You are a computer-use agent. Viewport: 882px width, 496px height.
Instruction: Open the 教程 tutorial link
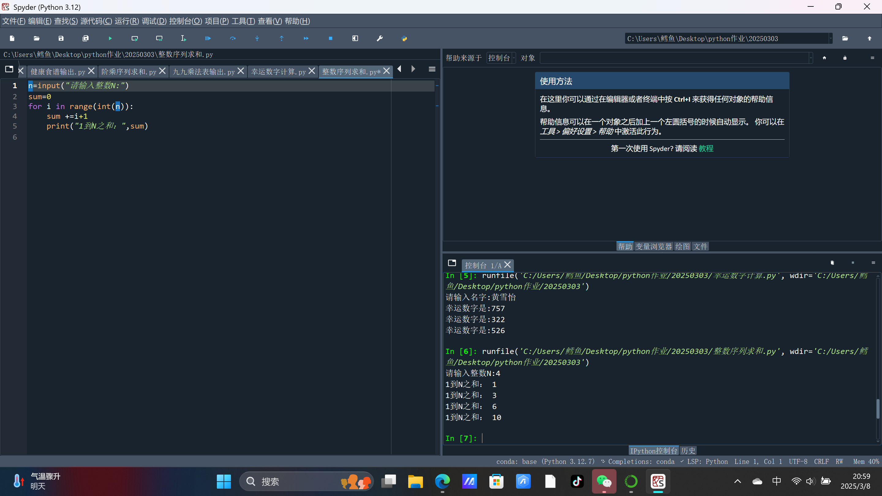click(706, 148)
